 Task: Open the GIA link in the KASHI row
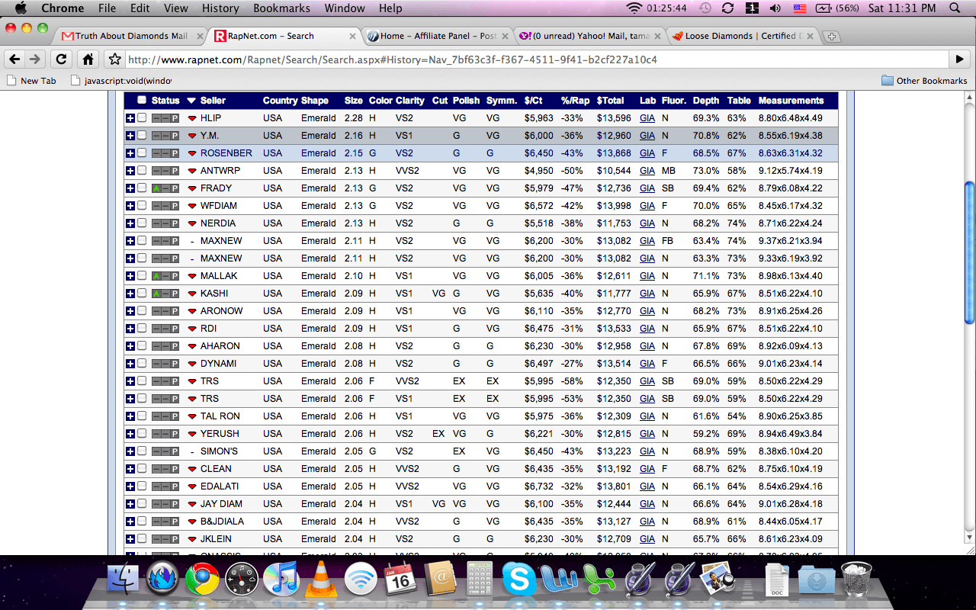[647, 294]
